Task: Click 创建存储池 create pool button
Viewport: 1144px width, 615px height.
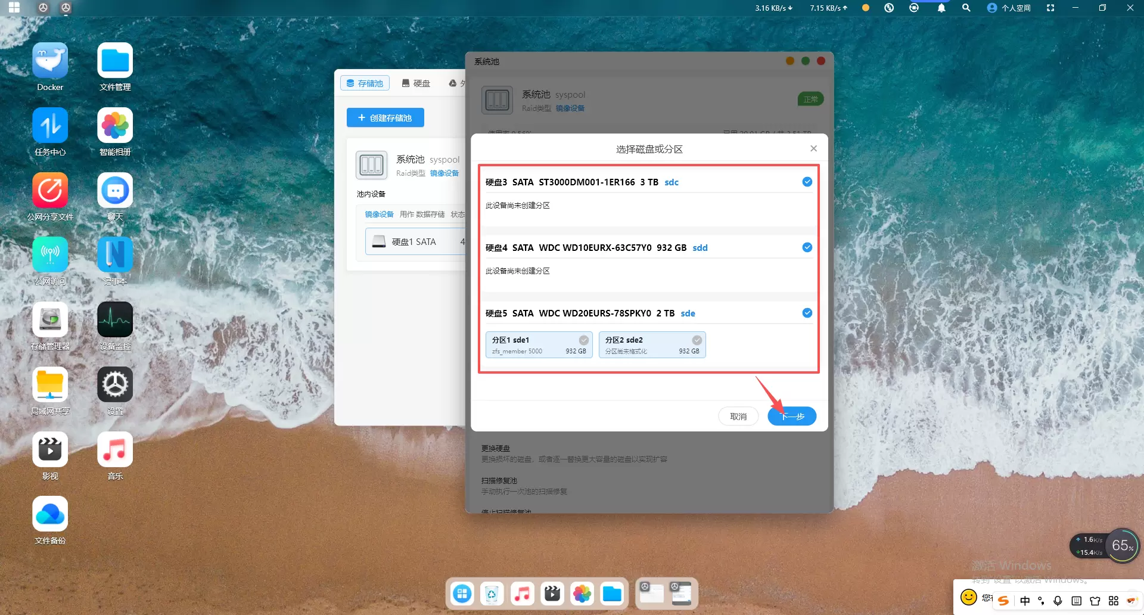Action: tap(385, 118)
